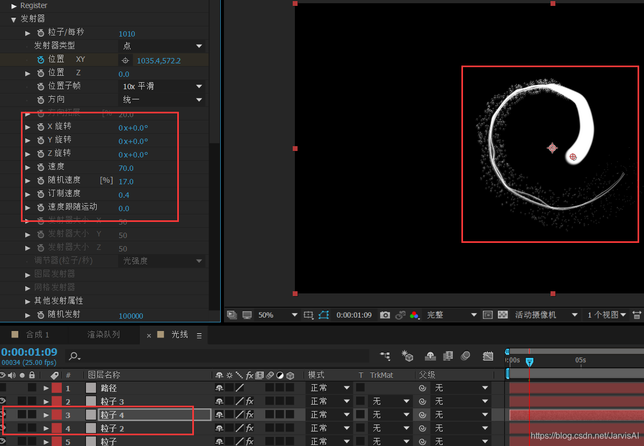
Task: Toggle stopwatch for 速度跟随运动
Action: (41, 207)
